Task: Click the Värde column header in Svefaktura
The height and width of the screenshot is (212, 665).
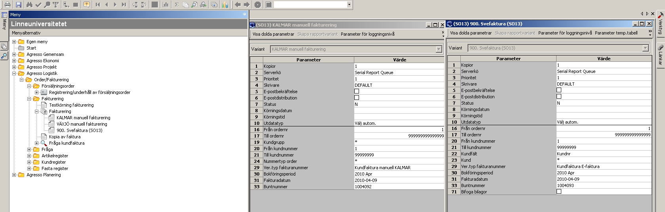Action: [604, 59]
